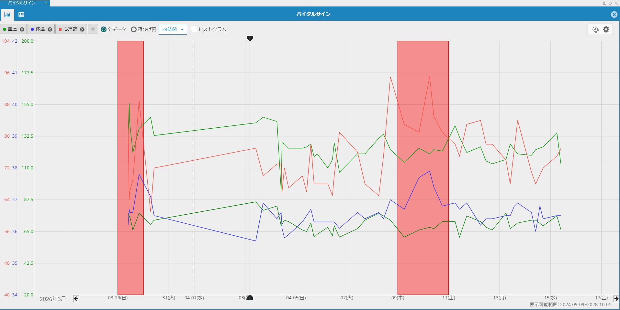Click the 04-01(水) date label
620x310 pixels.
pyautogui.click(x=194, y=298)
